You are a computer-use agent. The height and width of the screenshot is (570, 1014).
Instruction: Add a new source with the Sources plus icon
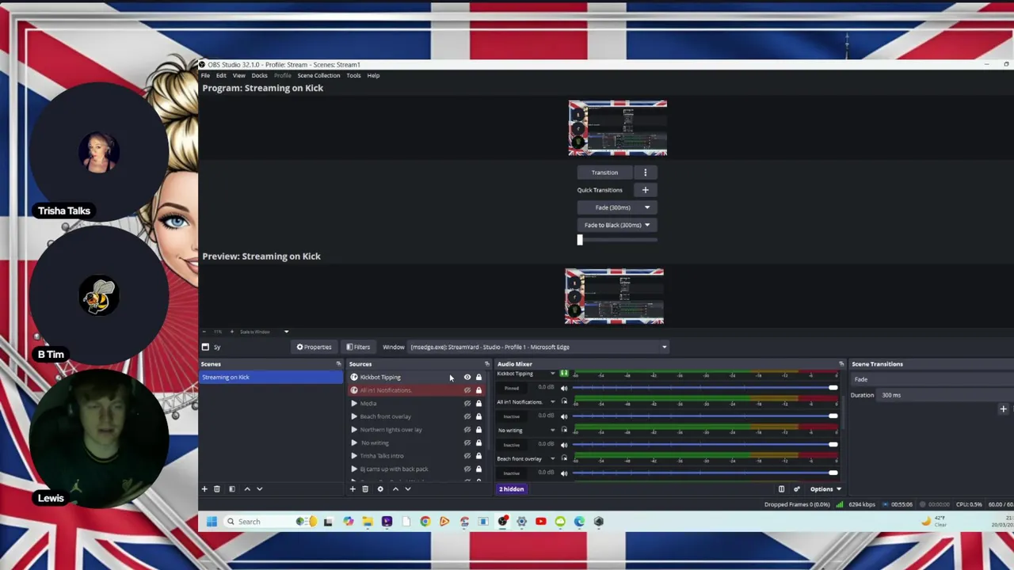353,489
